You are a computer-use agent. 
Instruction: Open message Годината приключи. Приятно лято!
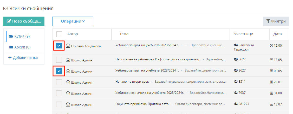(x=142, y=104)
